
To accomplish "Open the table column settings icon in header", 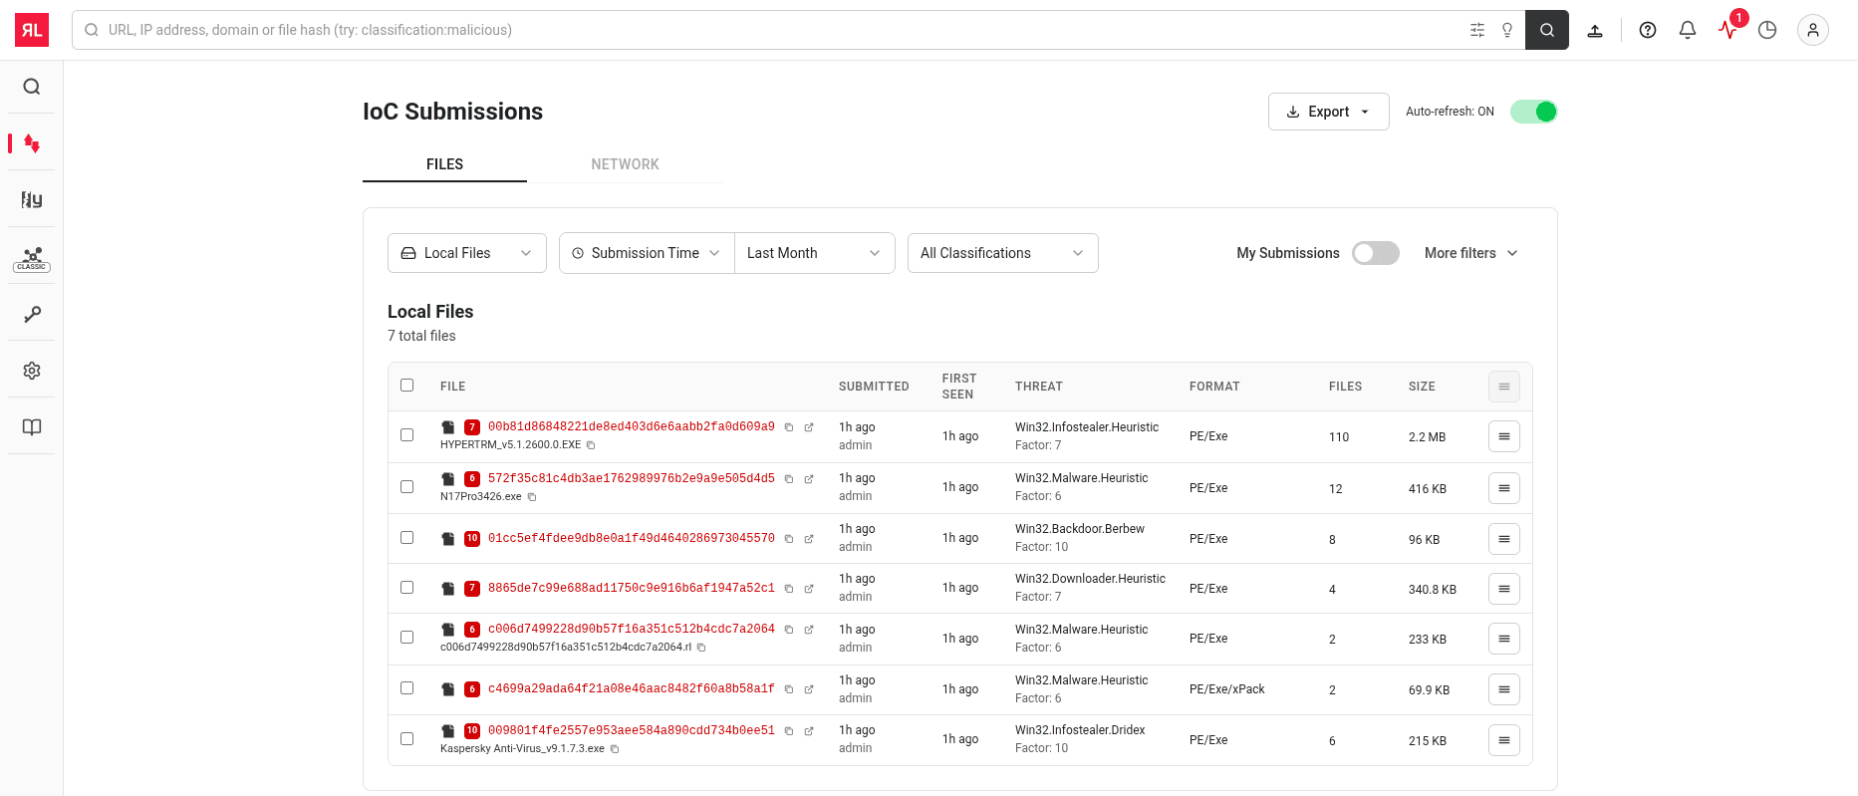I will pos(1504,387).
